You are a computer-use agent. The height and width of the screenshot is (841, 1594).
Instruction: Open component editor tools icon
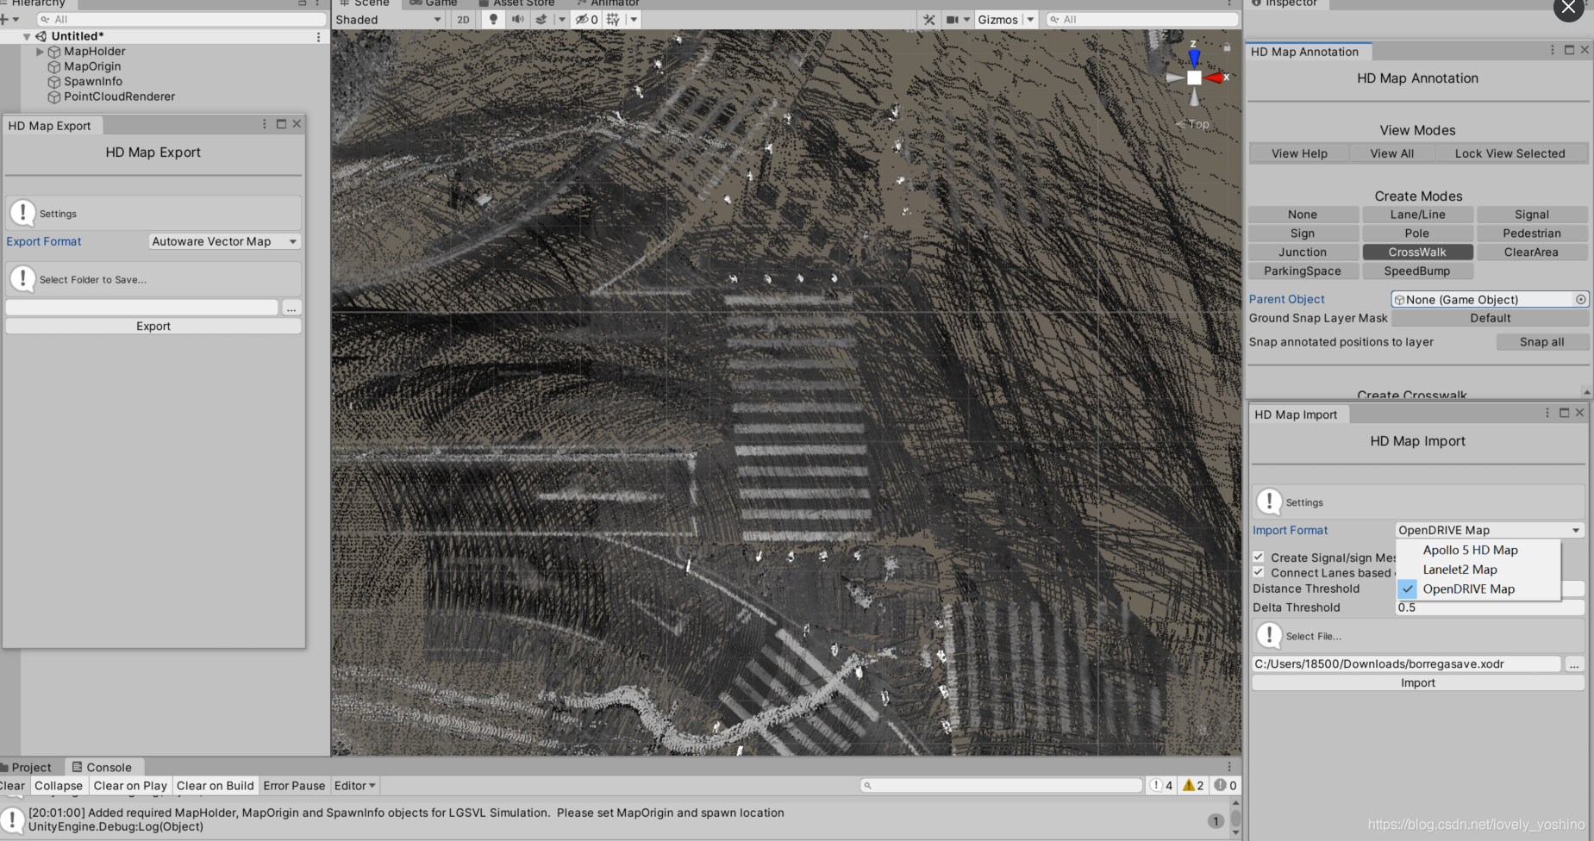928,20
